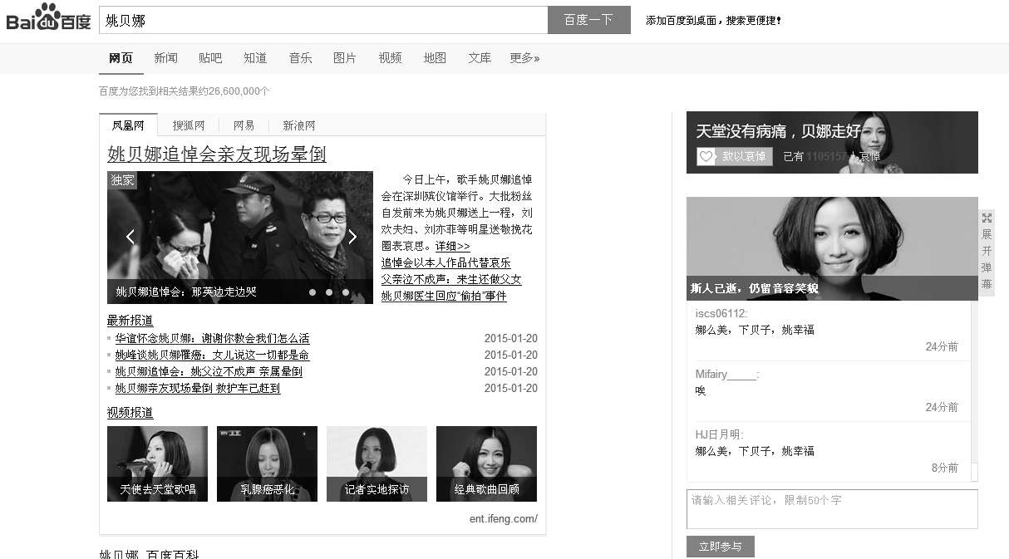The height and width of the screenshot is (559, 1009).
Task: Open article 姚贝娜亲友现场晕倒 救护车已赶到
Action: pos(198,388)
